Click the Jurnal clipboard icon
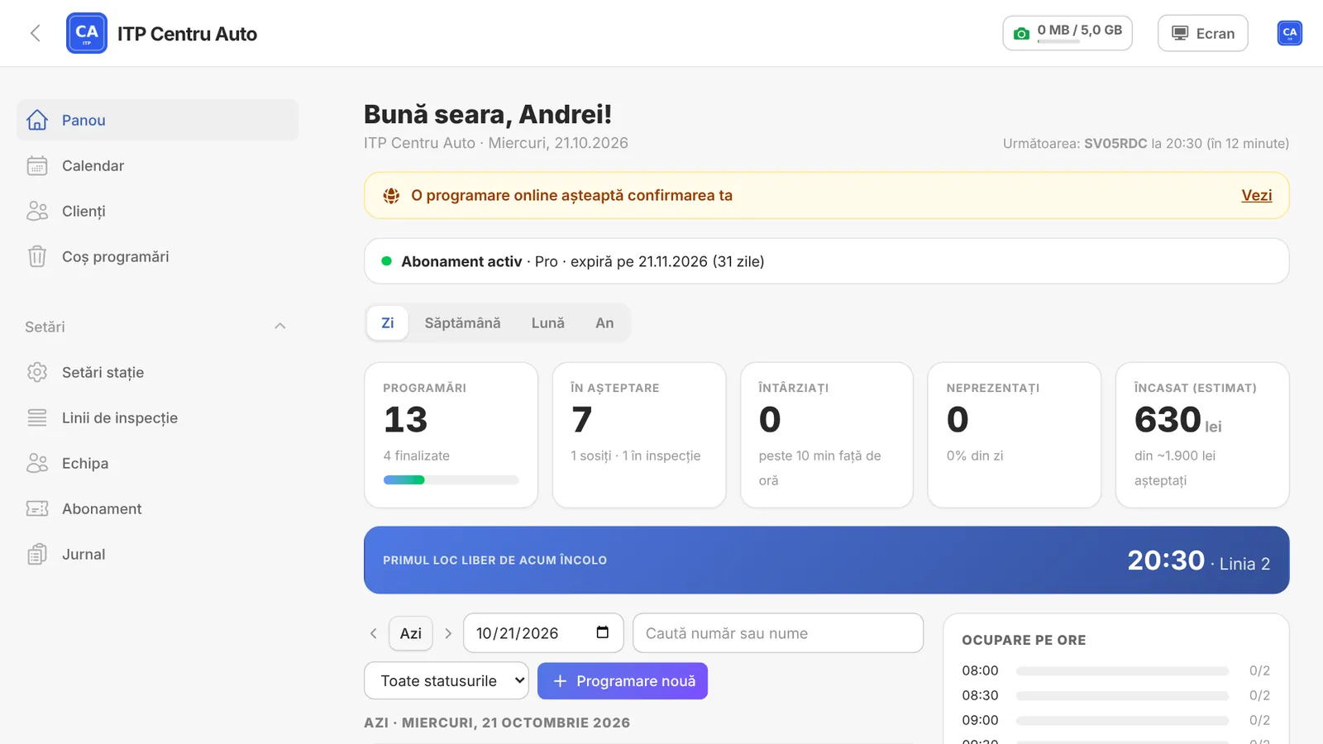This screenshot has width=1323, height=744. 37,554
